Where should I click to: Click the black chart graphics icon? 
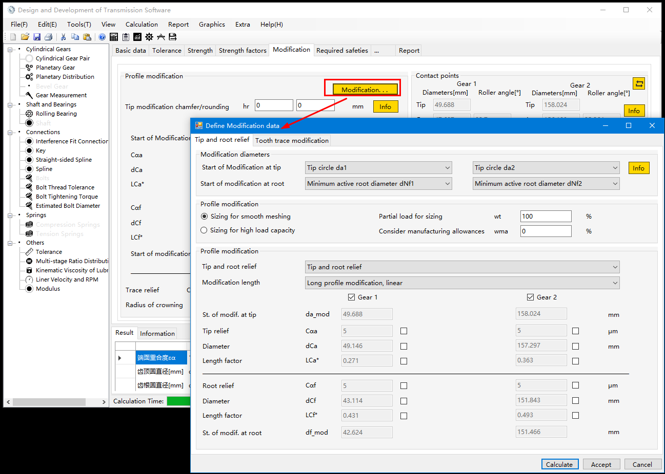[137, 37]
